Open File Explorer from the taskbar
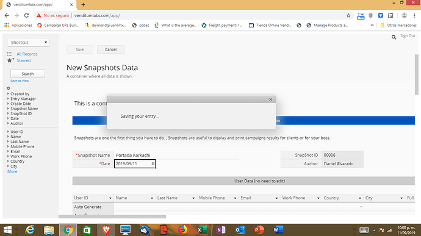The height and width of the screenshot is (236, 421). tap(49, 230)
